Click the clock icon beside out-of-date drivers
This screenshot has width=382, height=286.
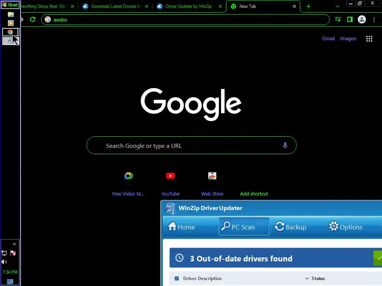179,258
